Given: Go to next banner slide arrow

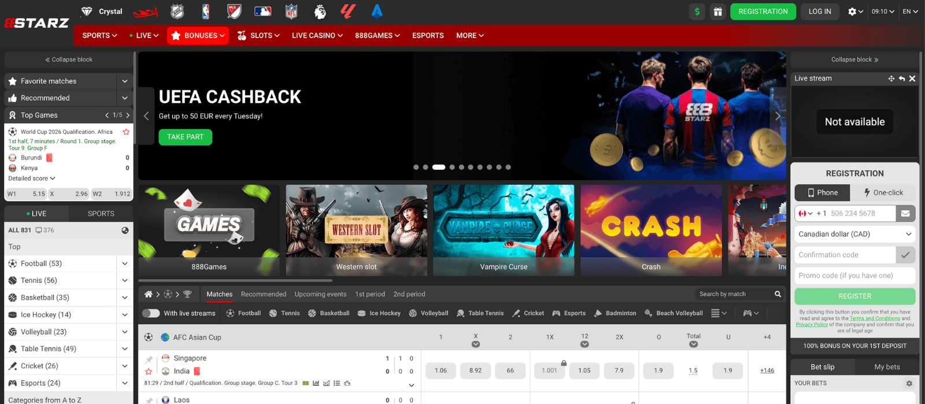Looking at the screenshot, I should 778,116.
